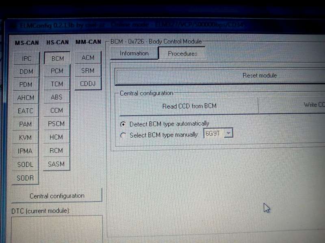Choose the CDDJ module
325x243 pixels.
pos(88,84)
